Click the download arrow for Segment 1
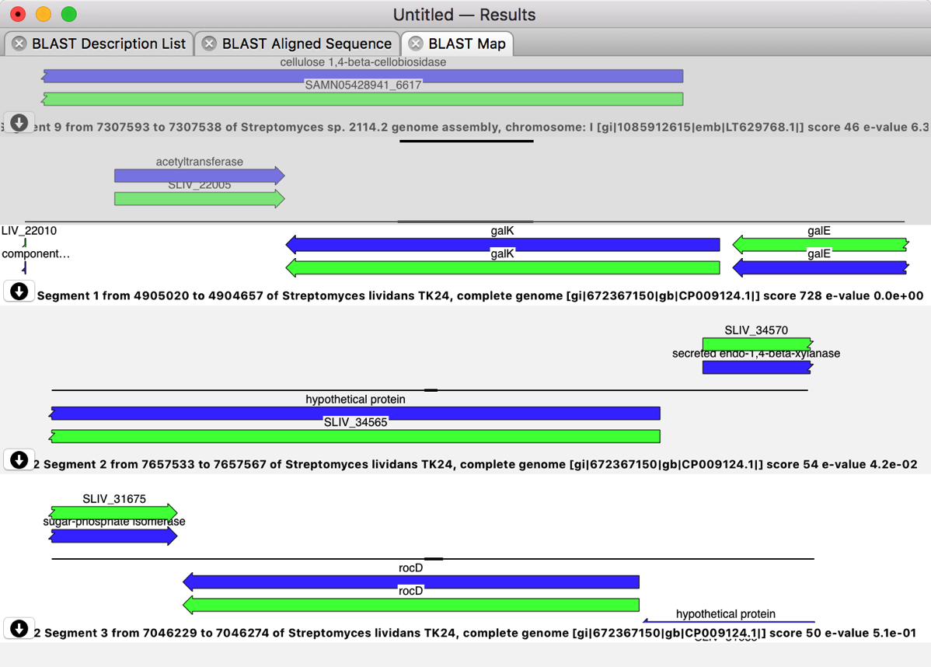The width and height of the screenshot is (931, 667). pos(19,292)
